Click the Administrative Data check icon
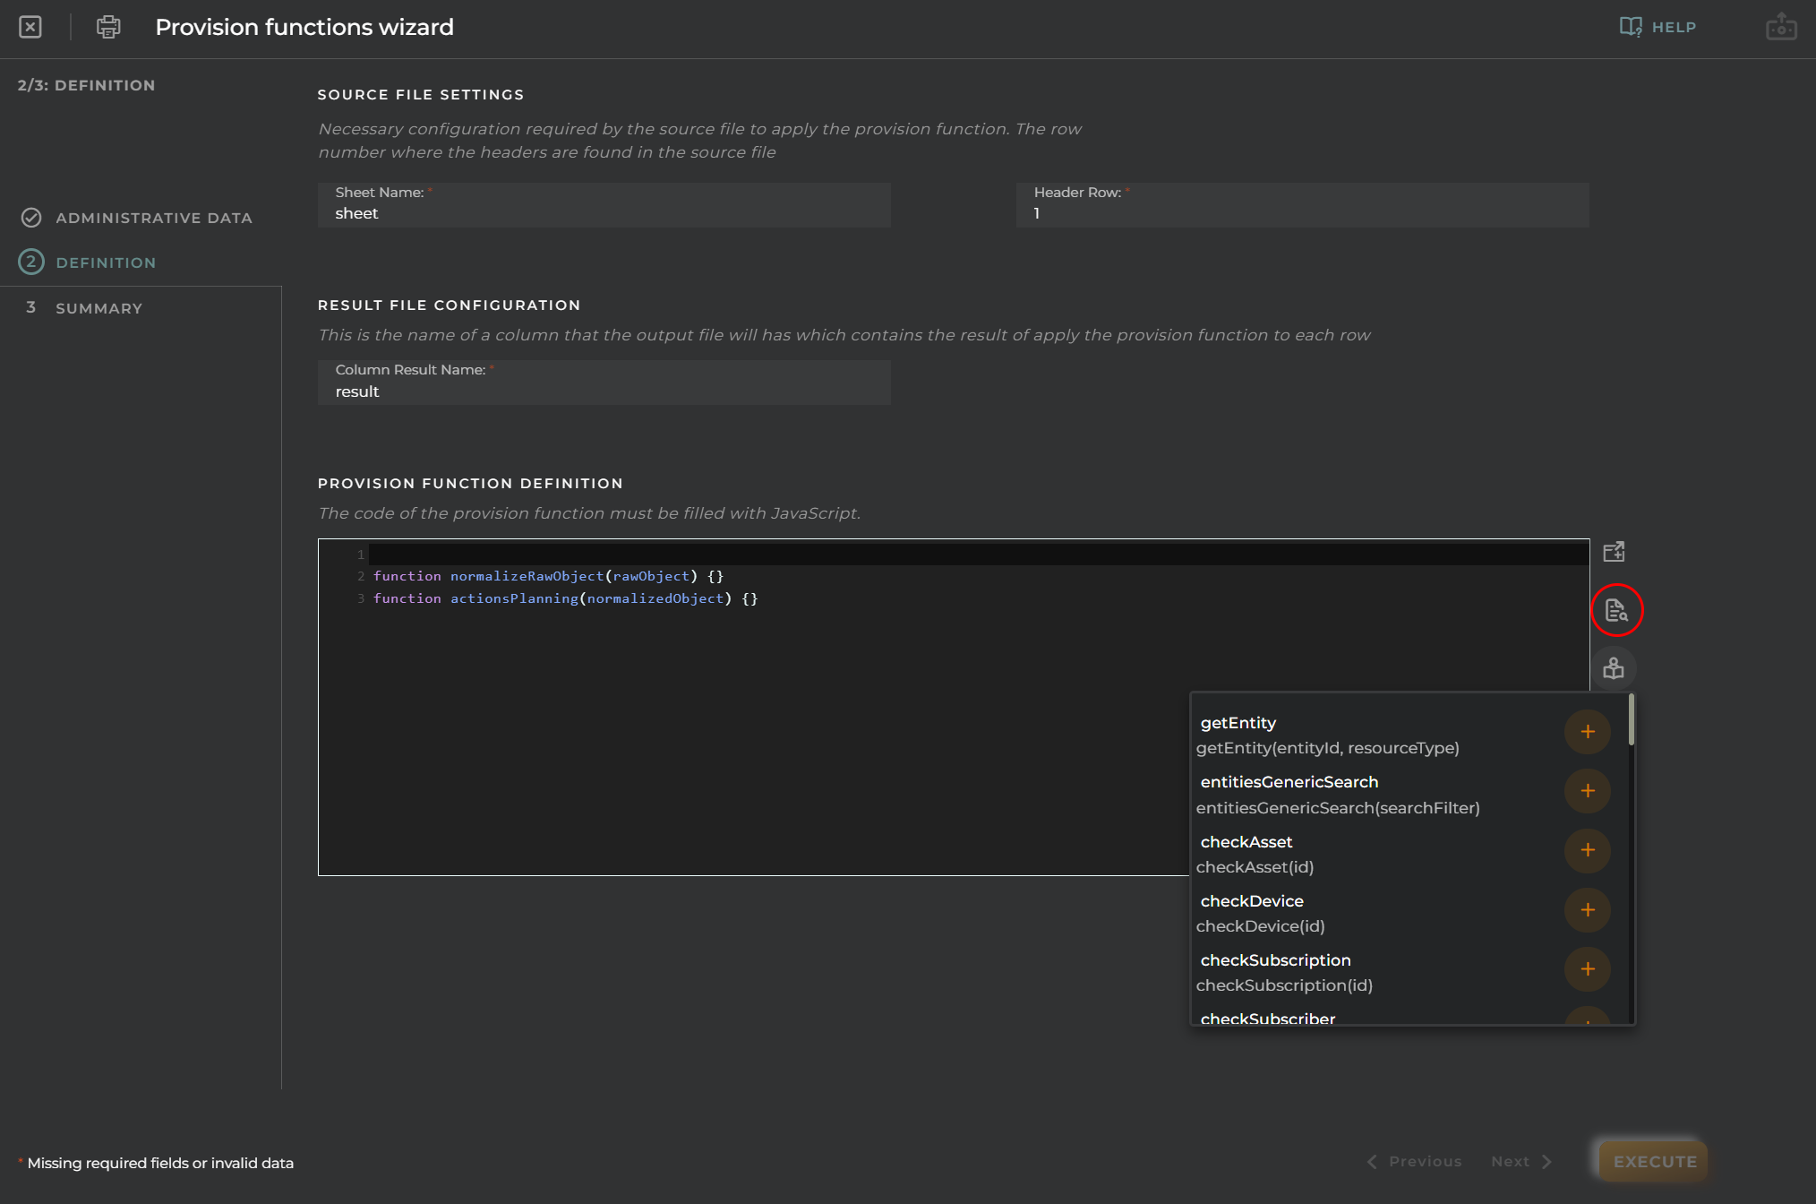 (x=31, y=218)
